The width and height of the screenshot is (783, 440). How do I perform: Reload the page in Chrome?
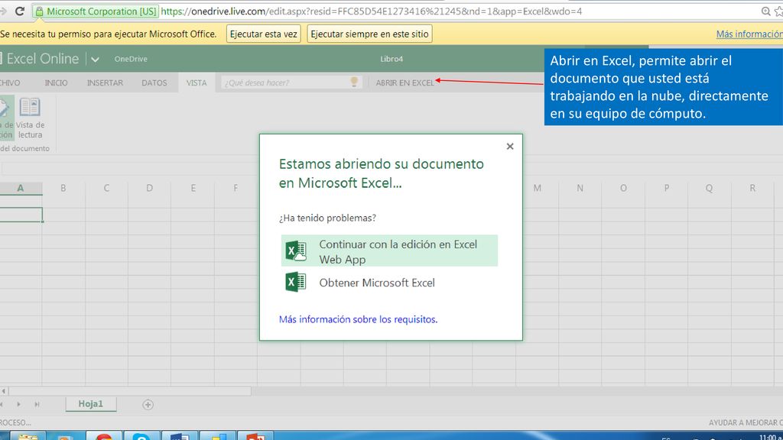click(19, 11)
